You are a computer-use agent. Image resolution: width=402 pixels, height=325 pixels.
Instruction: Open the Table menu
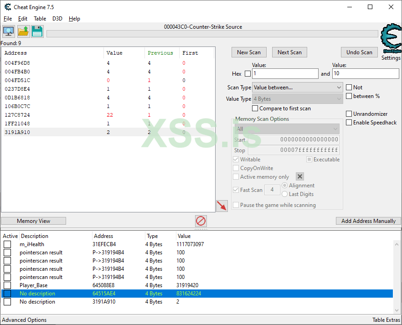[40, 19]
